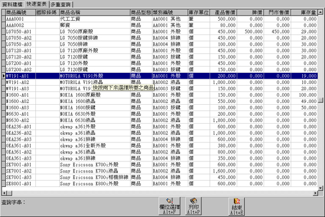Viewport: 325px width, 217px height.
Task: Click the vertical scrollbar down arrow
Action: tap(320, 188)
